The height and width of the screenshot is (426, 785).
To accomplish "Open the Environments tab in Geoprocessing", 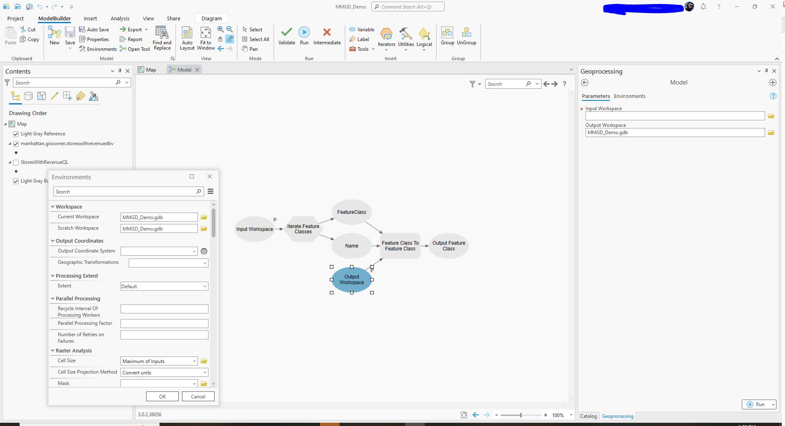I will (x=629, y=96).
